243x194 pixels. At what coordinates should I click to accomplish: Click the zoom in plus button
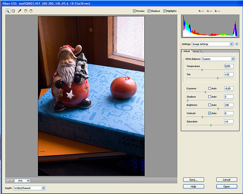click(x=11, y=180)
